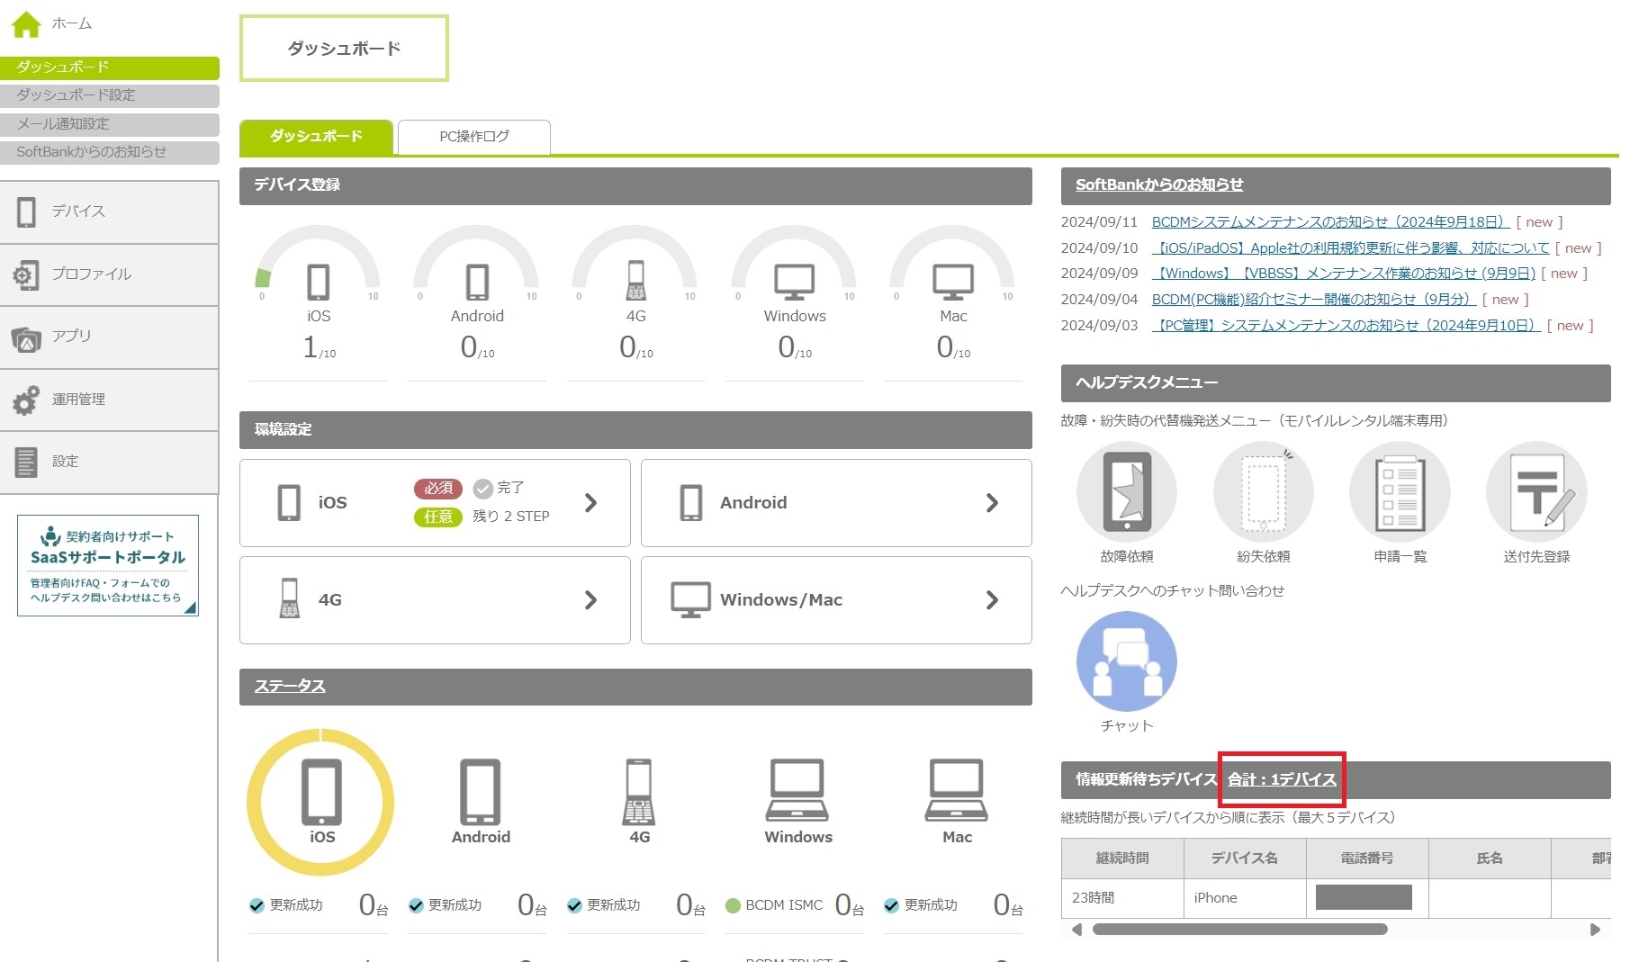
Task: Click the 送付先登録 shipping address icon
Action: pyautogui.click(x=1535, y=492)
